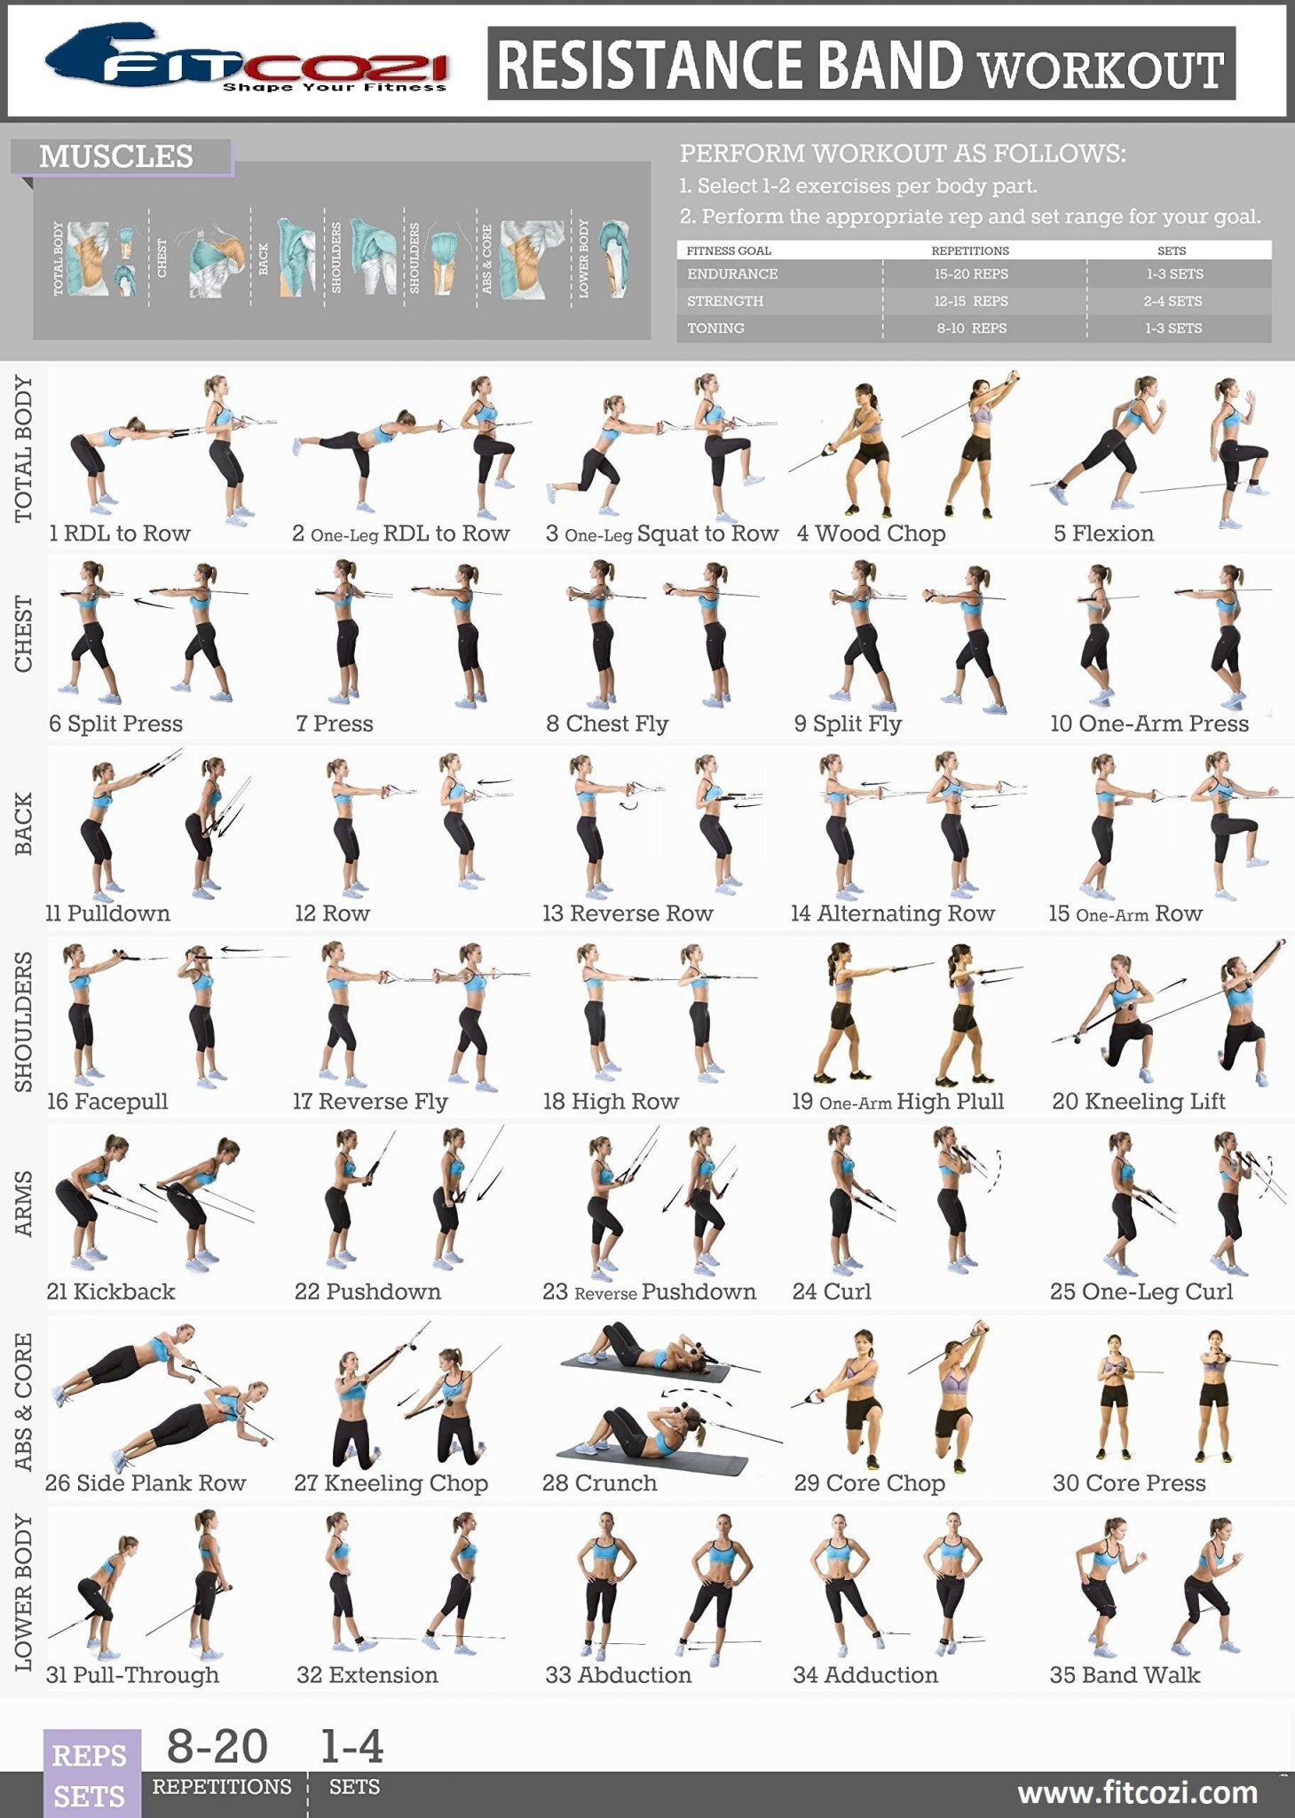Image resolution: width=1295 pixels, height=1818 pixels.
Task: Select the Kneeling Lift exercise image
Action: [1167, 1015]
